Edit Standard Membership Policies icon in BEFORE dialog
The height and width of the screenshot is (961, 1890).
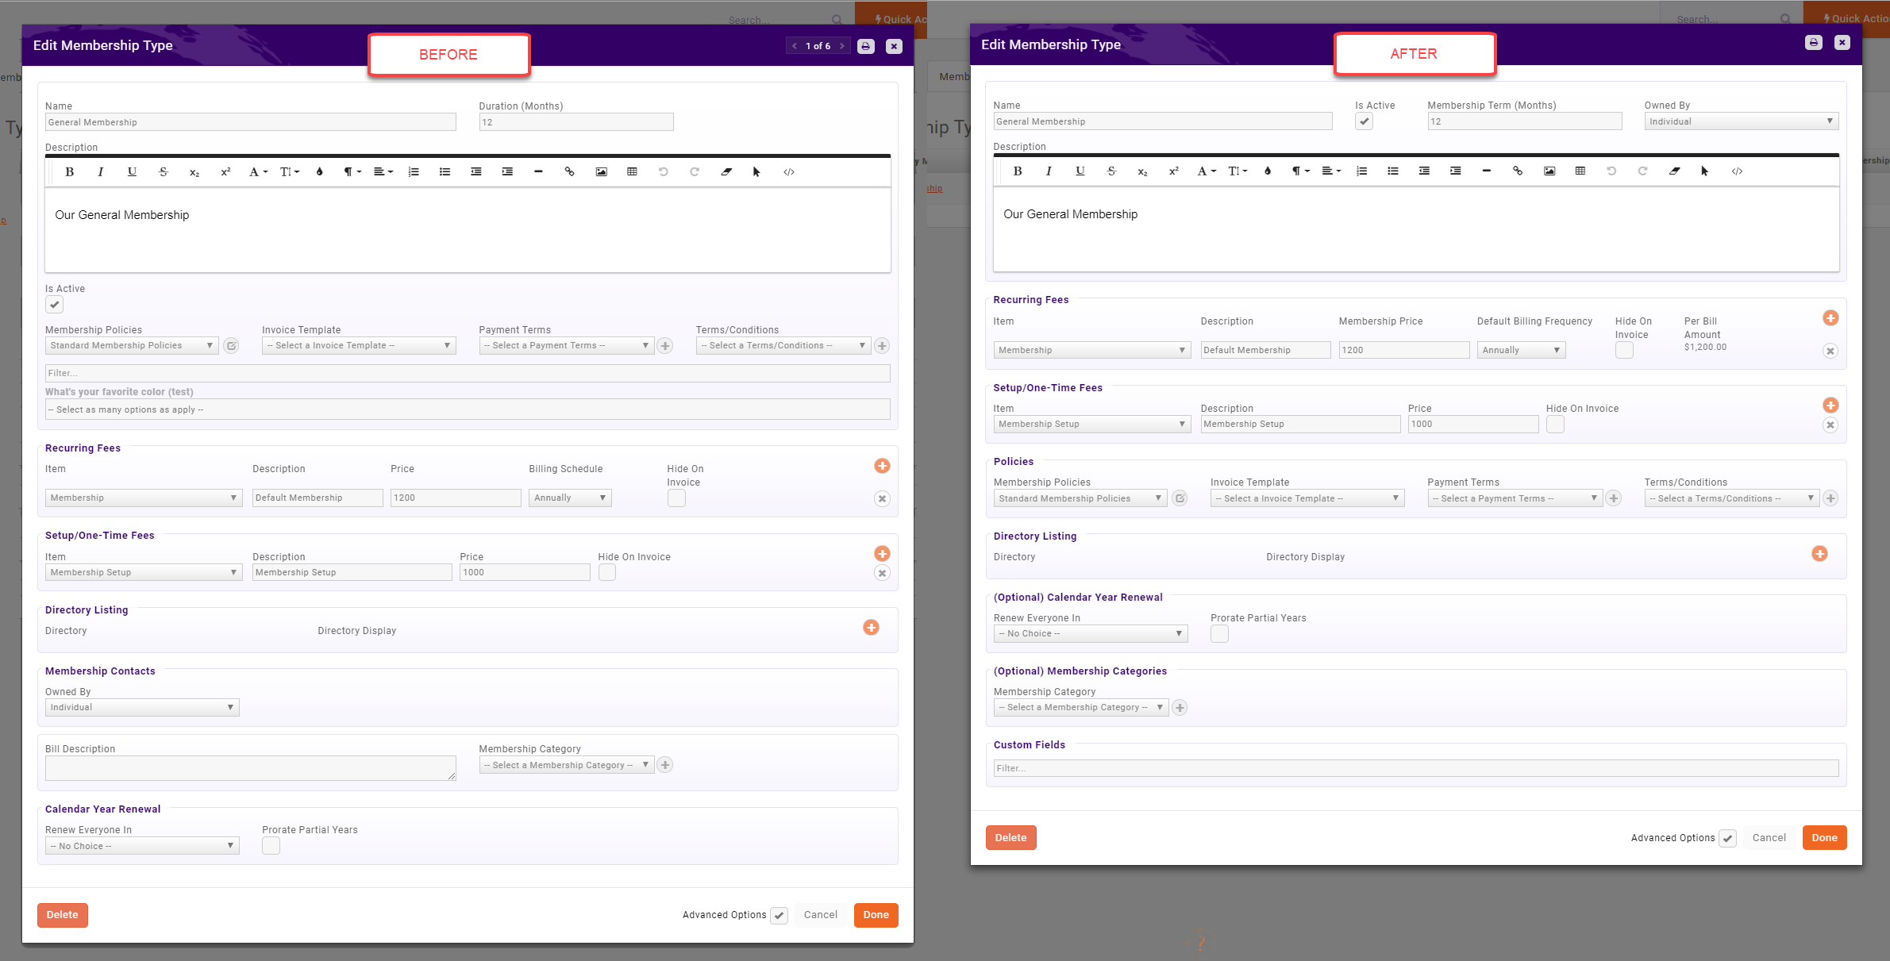tap(231, 346)
